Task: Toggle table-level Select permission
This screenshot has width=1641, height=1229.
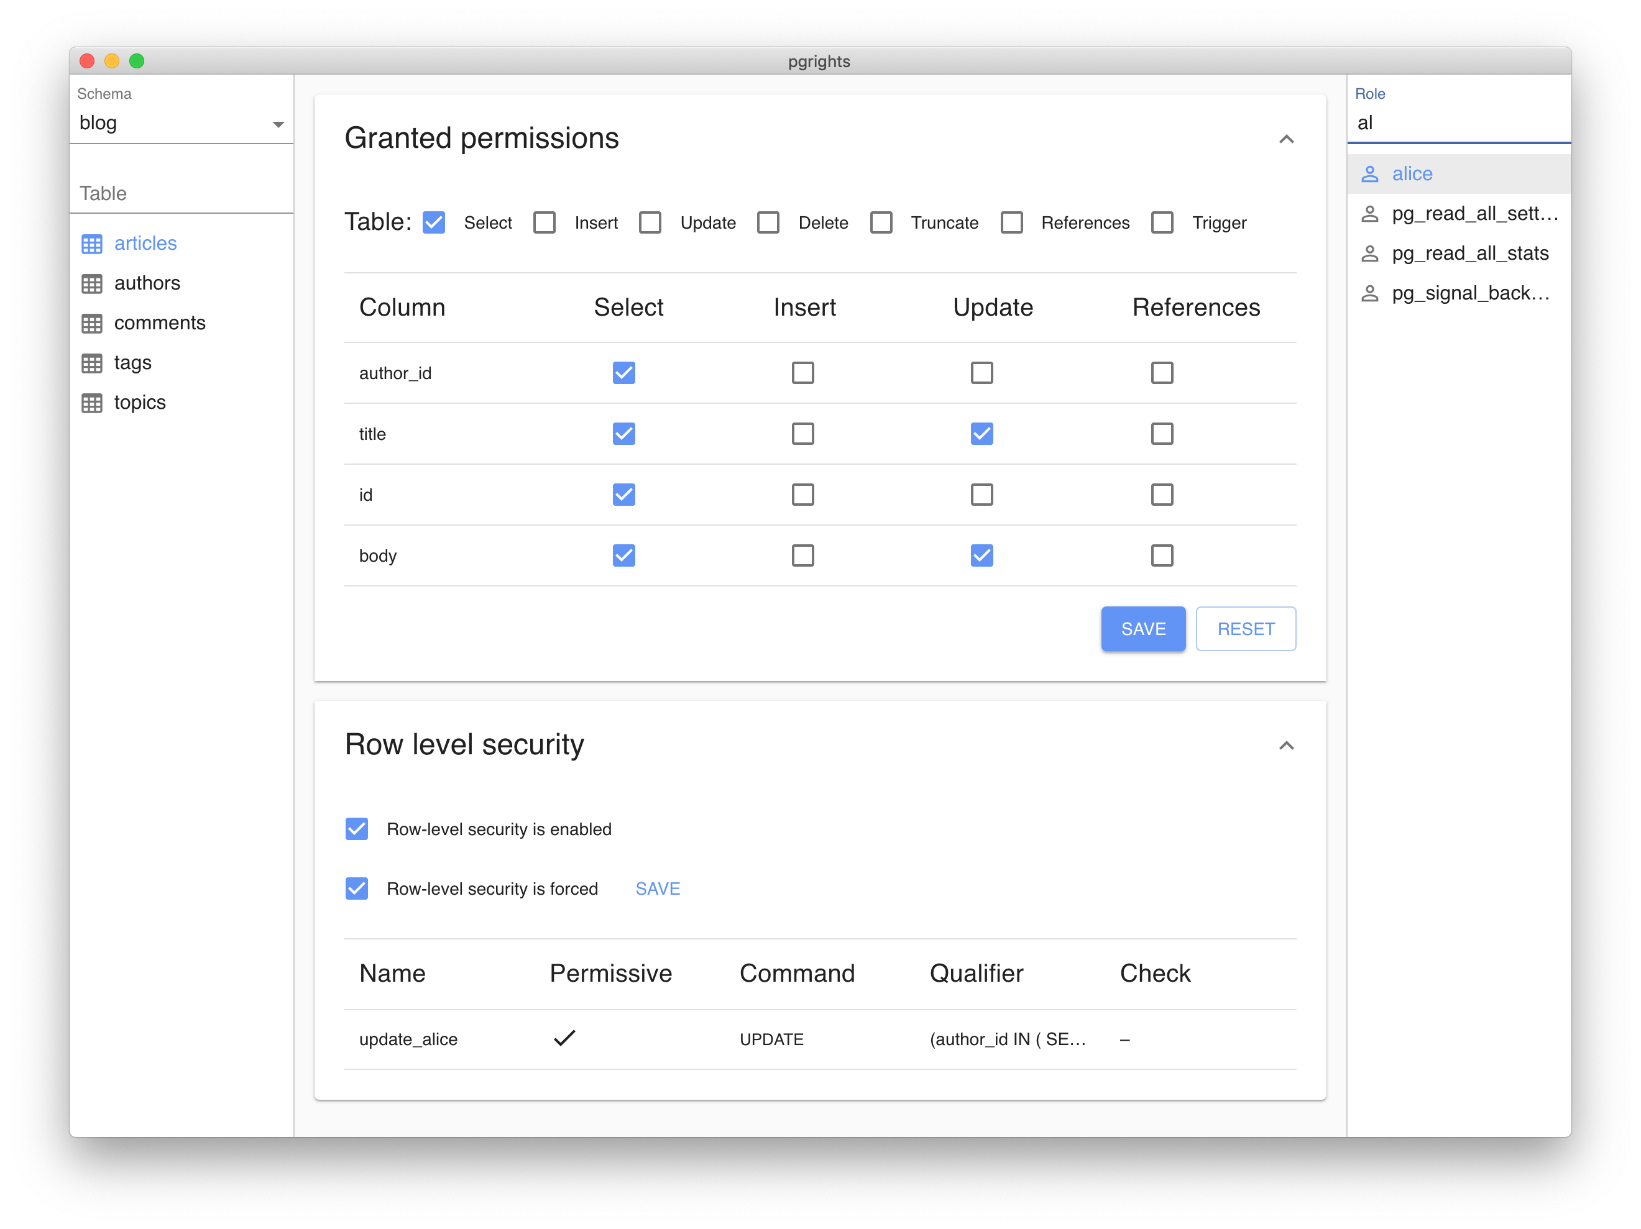Action: point(434,222)
